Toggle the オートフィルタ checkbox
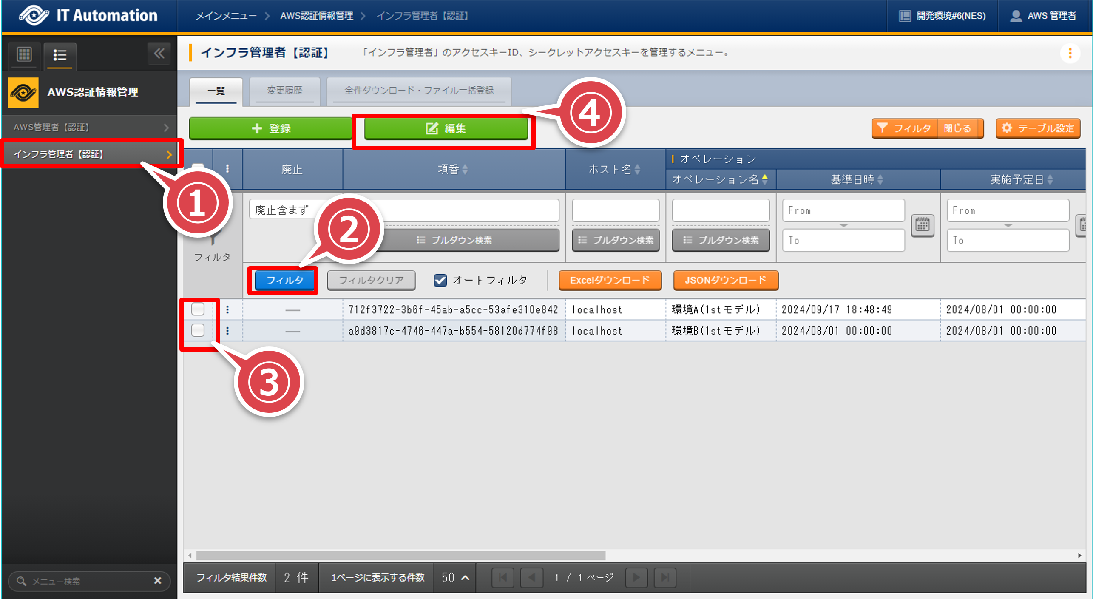Image resolution: width=1093 pixels, height=599 pixels. click(440, 280)
